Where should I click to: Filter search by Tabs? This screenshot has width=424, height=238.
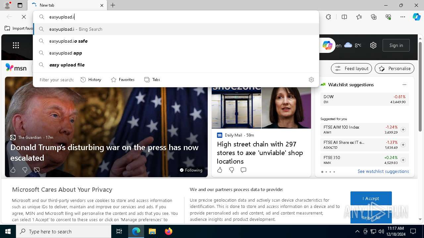[152, 80]
